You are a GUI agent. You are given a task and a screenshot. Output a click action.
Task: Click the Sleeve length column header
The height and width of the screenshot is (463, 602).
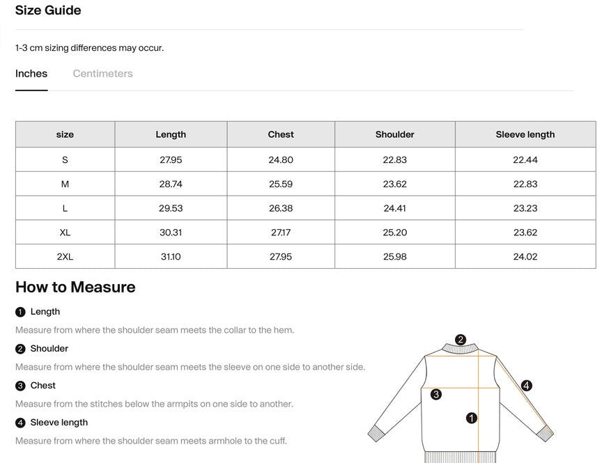[x=526, y=134]
